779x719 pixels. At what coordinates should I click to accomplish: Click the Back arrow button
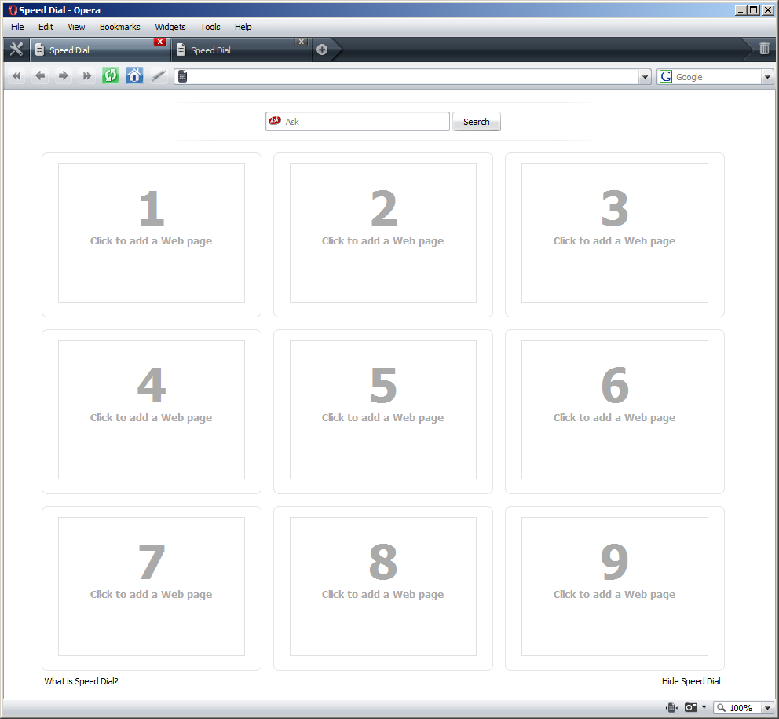tap(40, 76)
